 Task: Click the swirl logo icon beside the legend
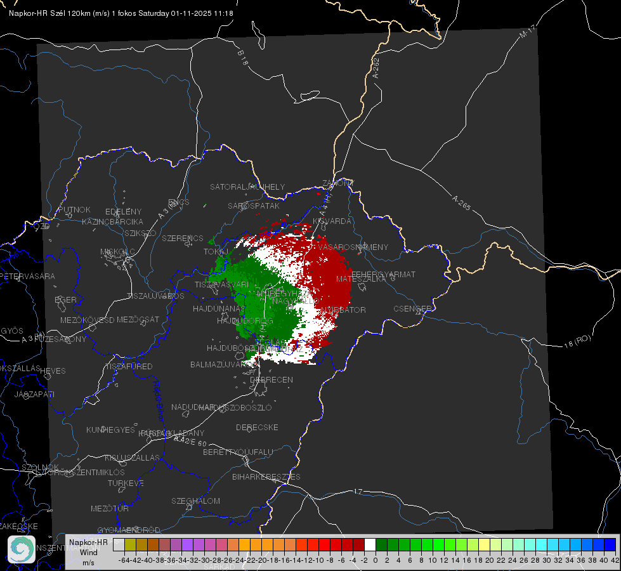coord(22,549)
